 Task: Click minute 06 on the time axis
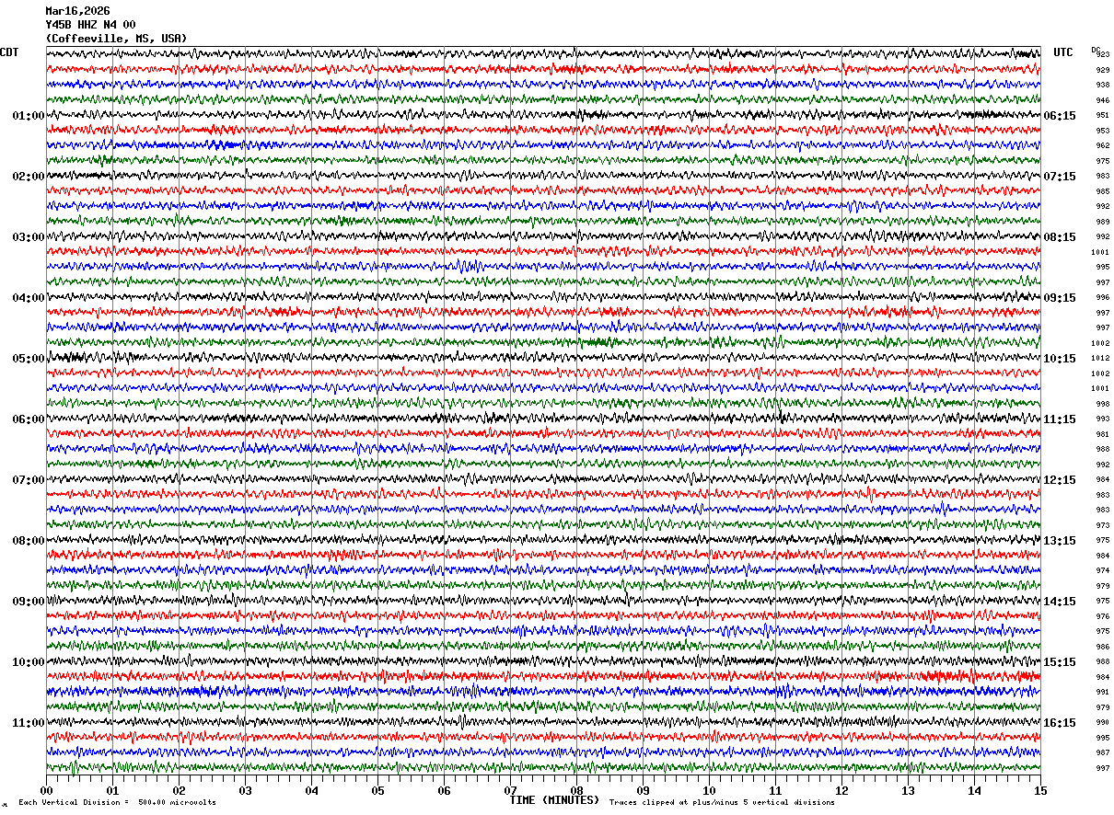click(444, 790)
